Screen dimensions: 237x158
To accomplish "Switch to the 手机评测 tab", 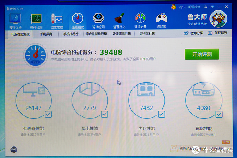I will 46,34.
